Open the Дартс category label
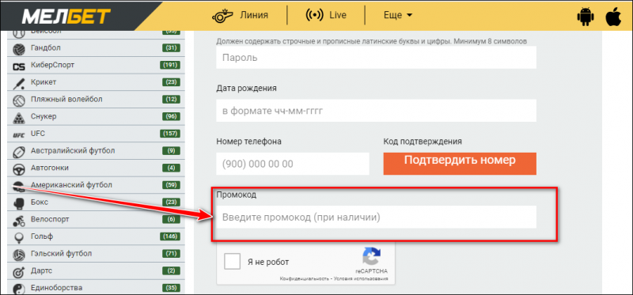Screen dimensions: 633x295 click(41, 270)
